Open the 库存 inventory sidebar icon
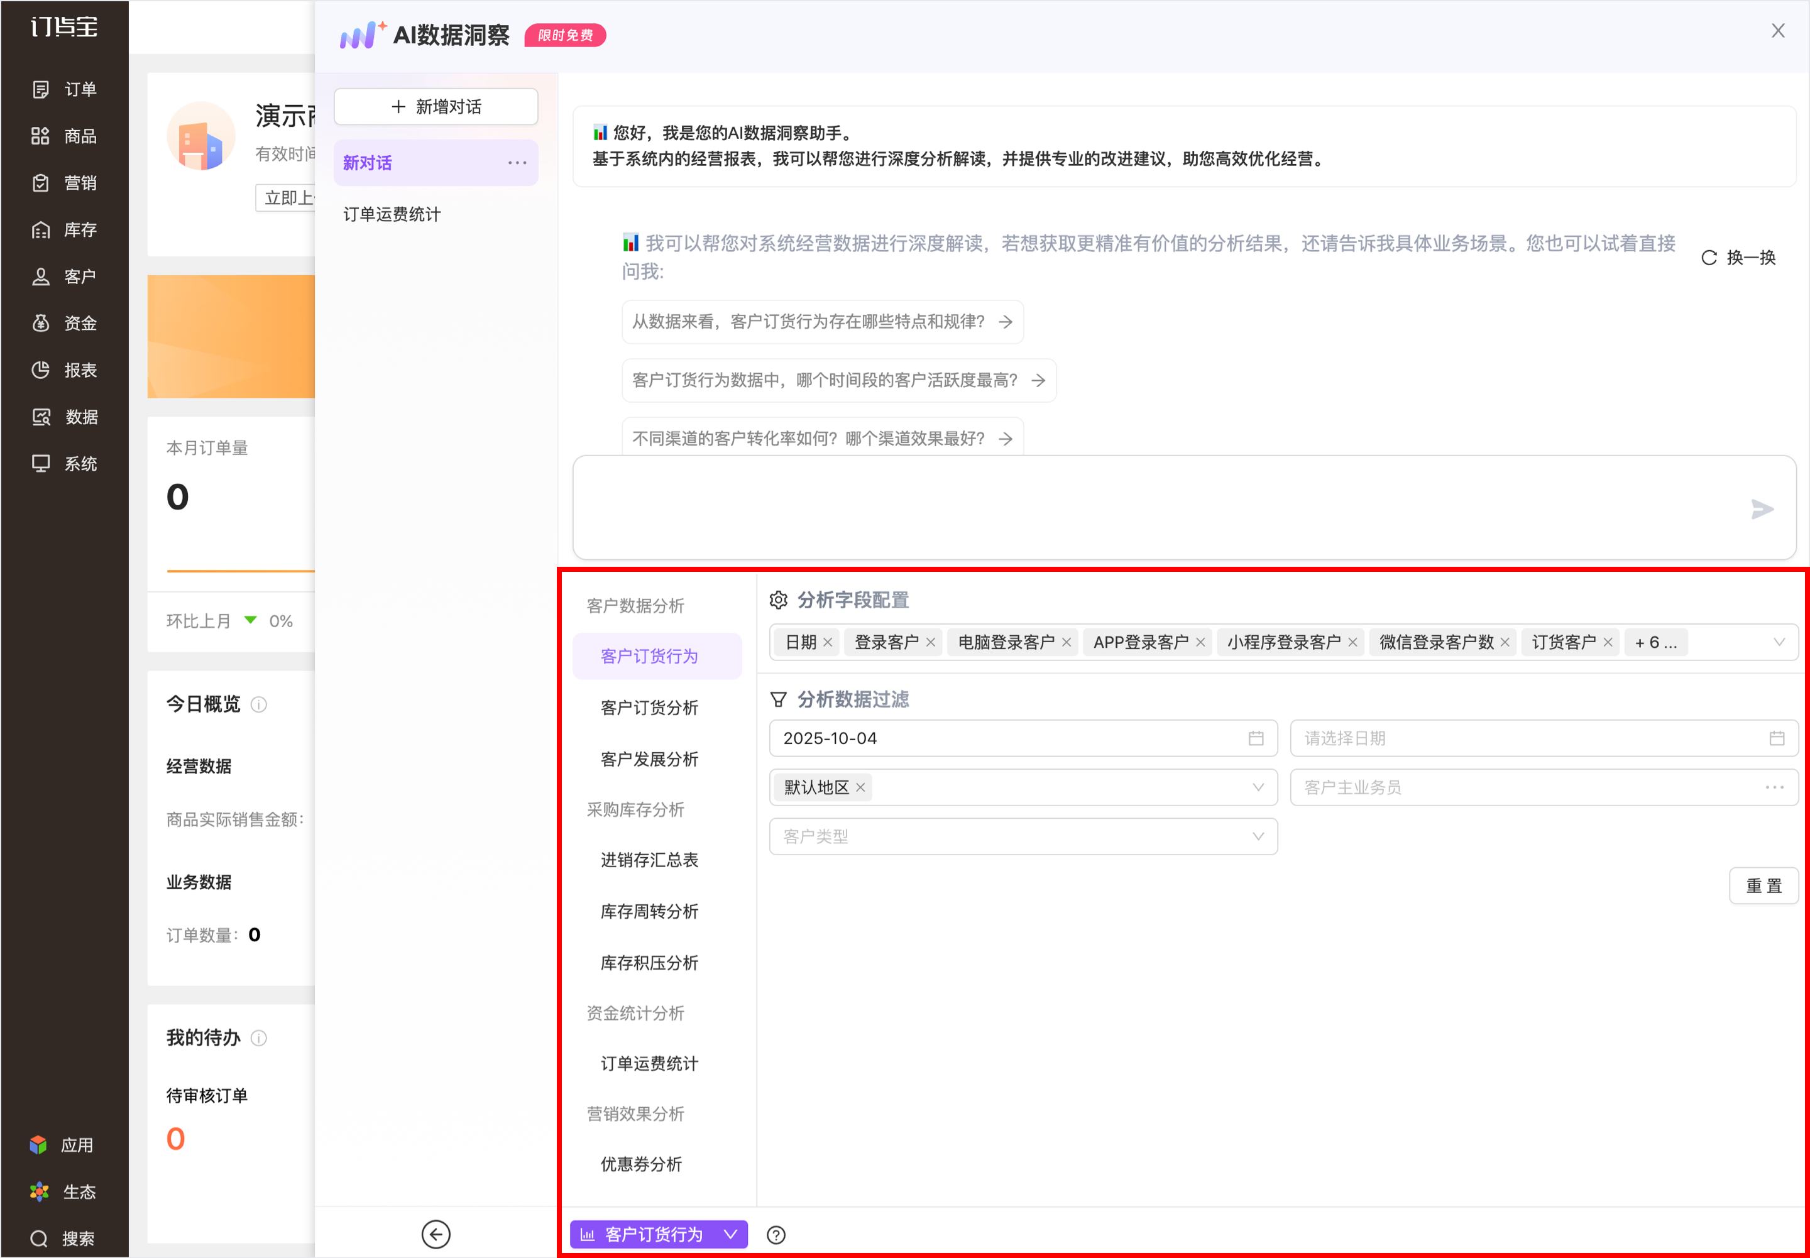Viewport: 1810px width, 1258px height. (x=41, y=229)
